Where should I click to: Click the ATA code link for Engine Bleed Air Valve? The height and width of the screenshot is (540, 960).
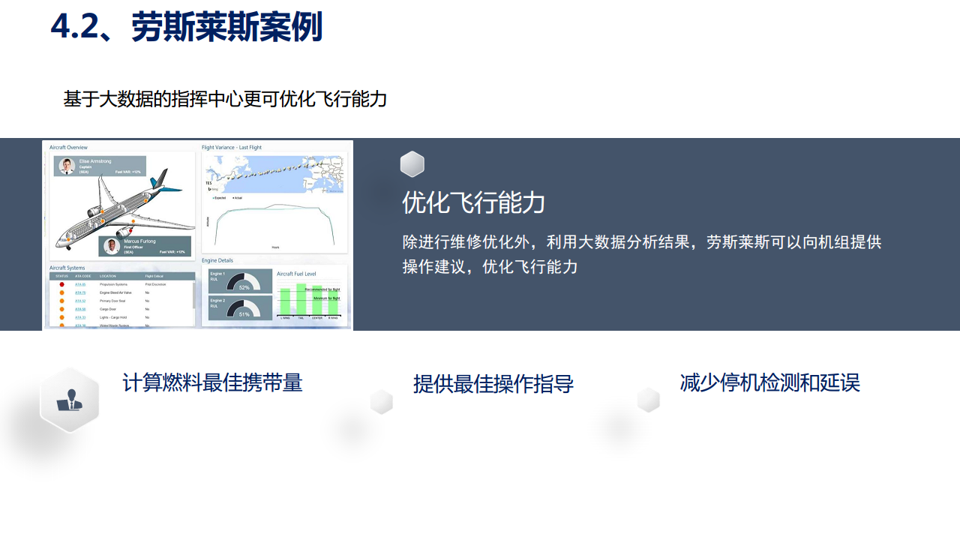tap(80, 292)
